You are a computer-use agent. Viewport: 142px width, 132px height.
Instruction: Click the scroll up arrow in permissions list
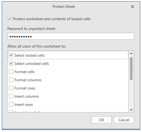pyautogui.click(x=131, y=53)
